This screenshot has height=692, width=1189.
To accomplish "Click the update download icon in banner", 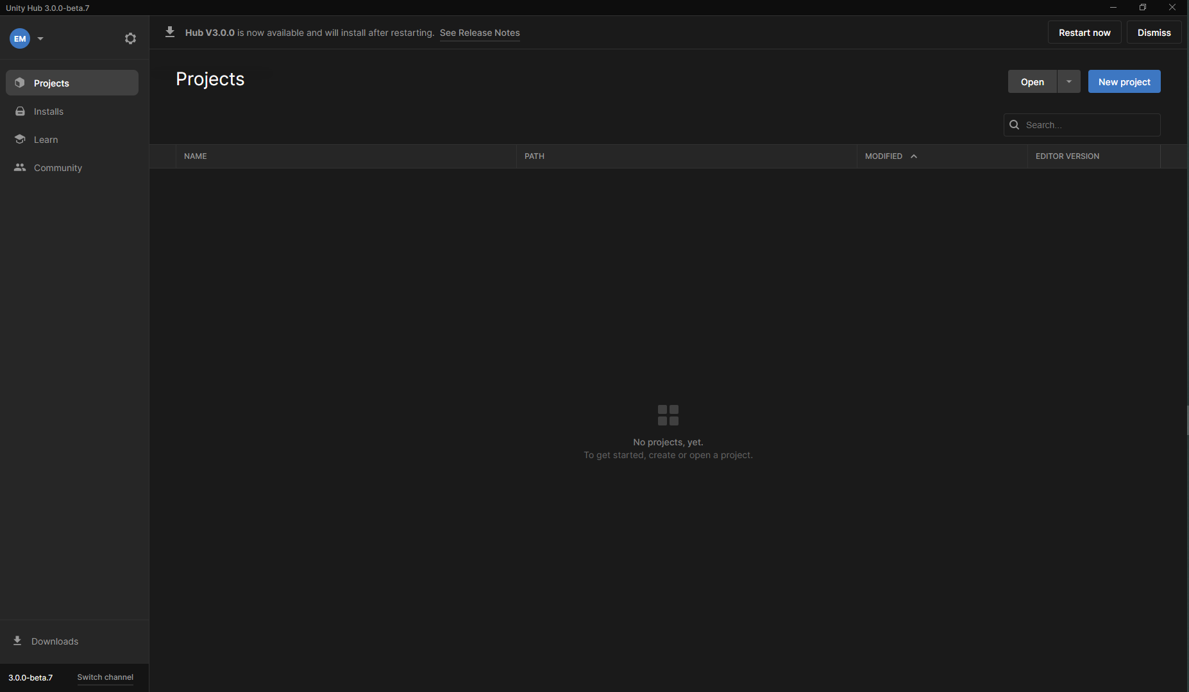I will point(170,32).
